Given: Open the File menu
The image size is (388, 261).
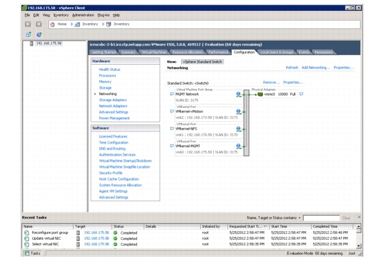Looking at the screenshot, I should (27, 15).
